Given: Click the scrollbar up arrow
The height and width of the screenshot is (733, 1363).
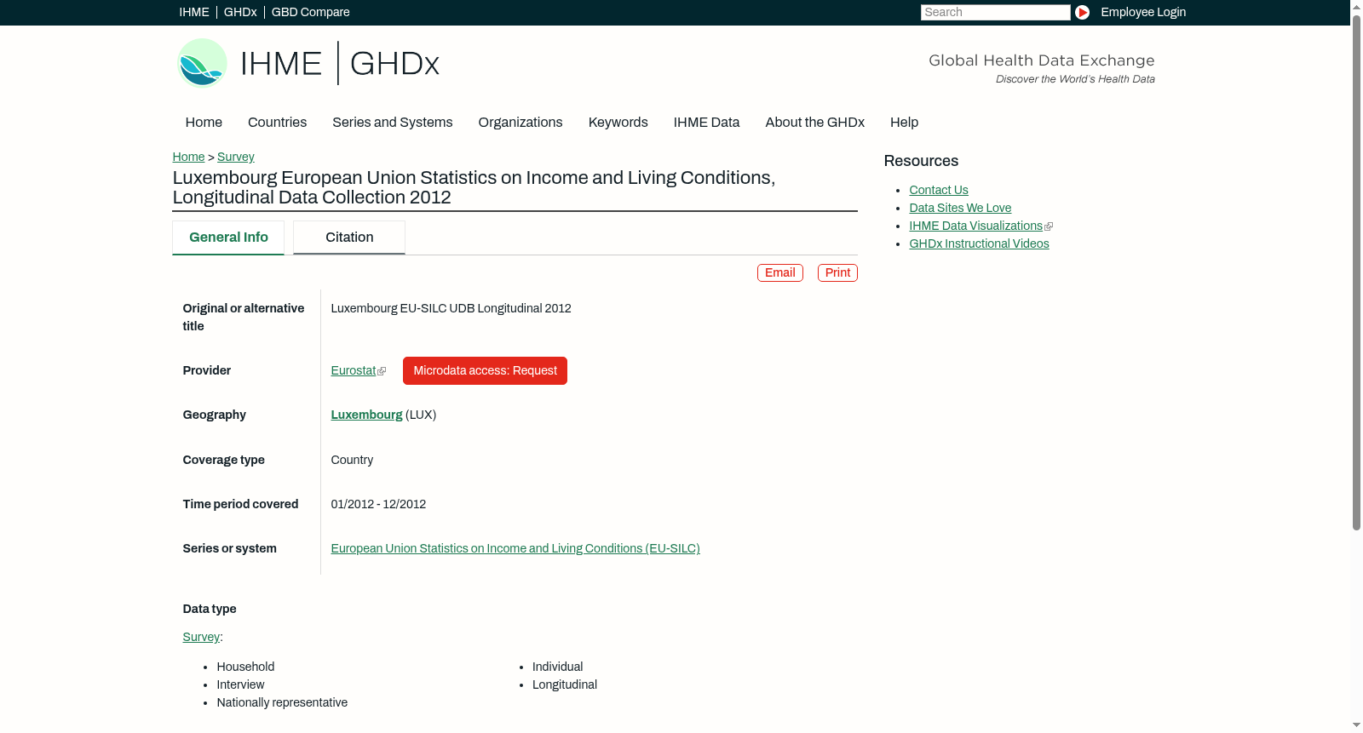Looking at the screenshot, I should (x=1356, y=7).
